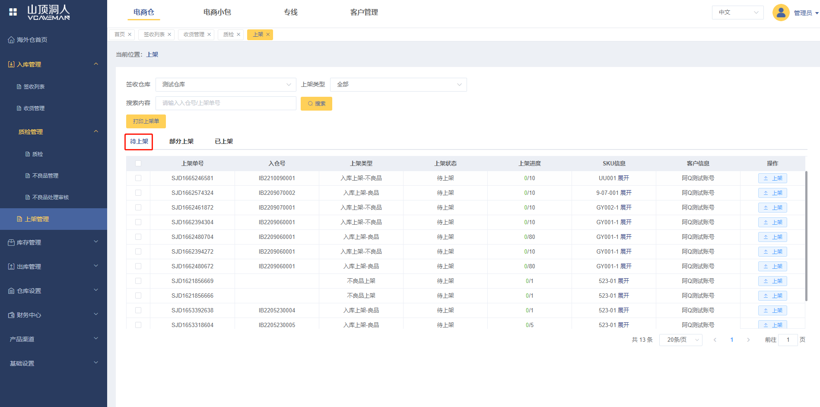The height and width of the screenshot is (407, 820).
Task: Close the 质检 tab using its X icon
Action: [x=238, y=35]
